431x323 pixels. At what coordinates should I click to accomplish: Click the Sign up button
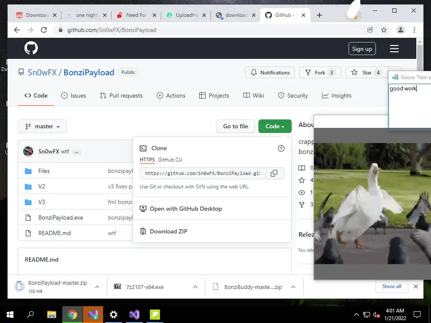(362, 49)
